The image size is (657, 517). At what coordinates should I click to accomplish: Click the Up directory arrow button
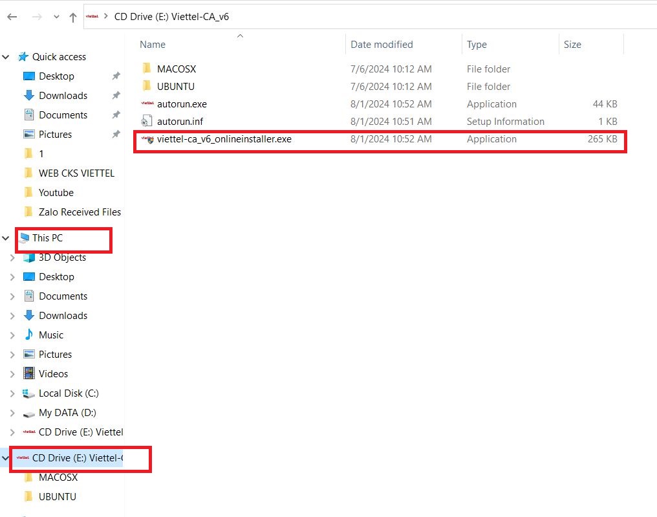[x=72, y=17]
